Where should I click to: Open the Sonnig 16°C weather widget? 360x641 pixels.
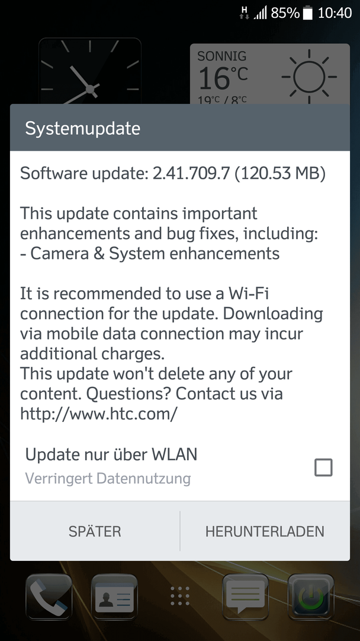coord(270,74)
